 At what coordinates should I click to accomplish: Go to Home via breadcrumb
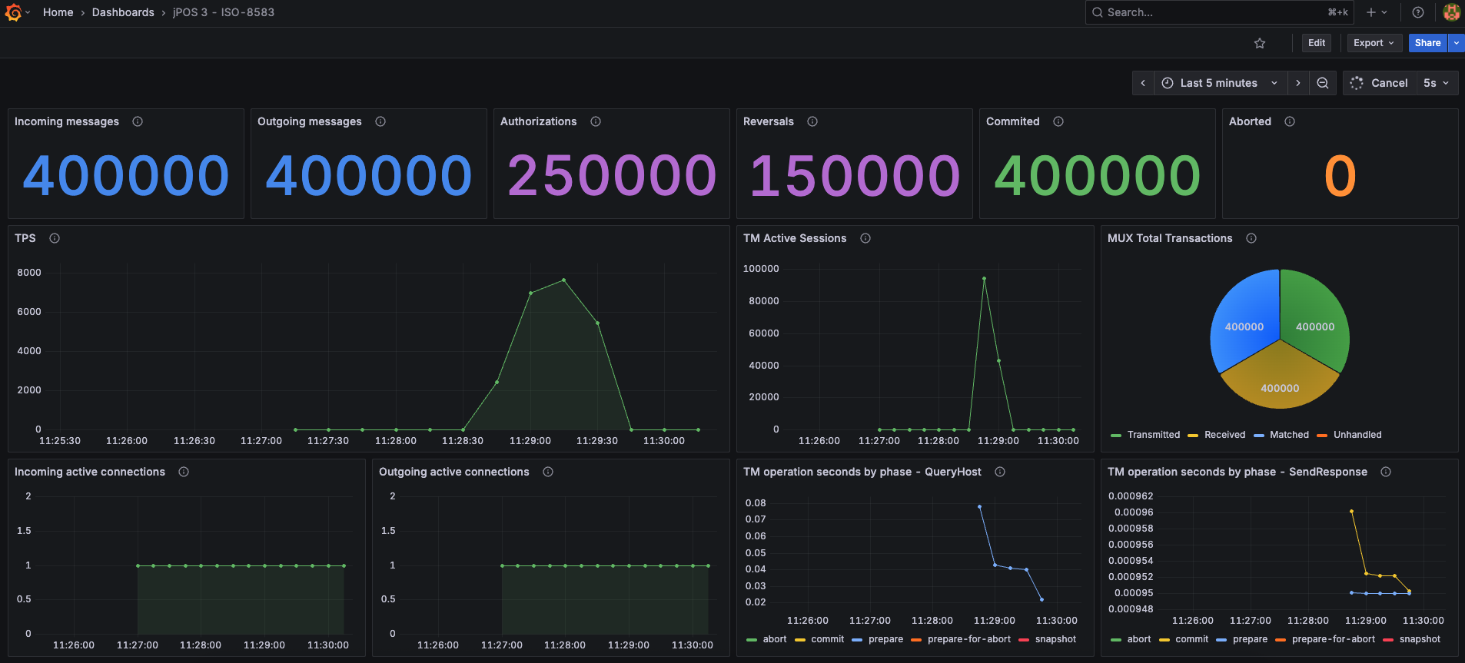(x=58, y=12)
